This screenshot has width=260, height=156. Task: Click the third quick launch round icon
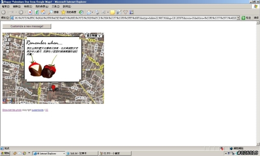[x=24, y=153]
